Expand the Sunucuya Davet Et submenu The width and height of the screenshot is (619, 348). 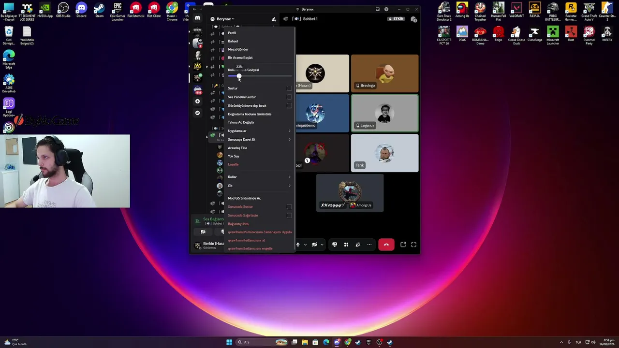pos(259,140)
